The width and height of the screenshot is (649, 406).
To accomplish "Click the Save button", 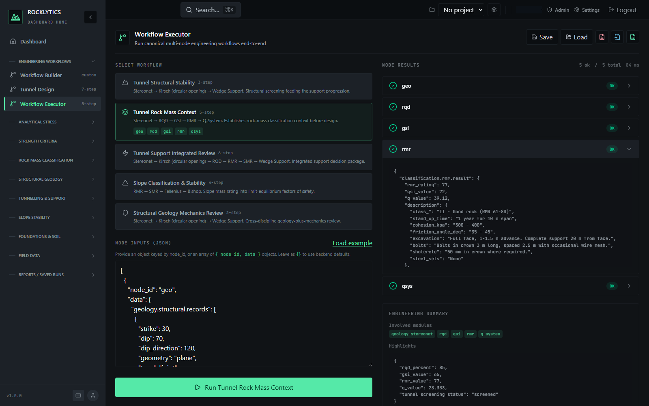I will (542, 37).
